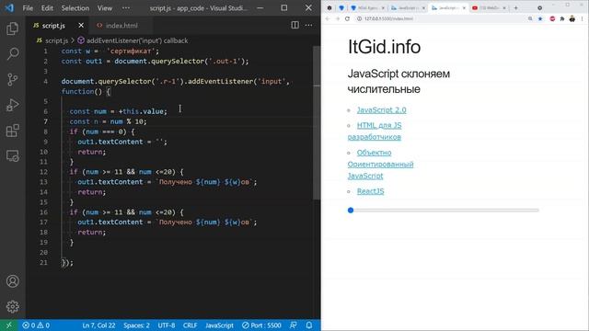
Task: Go back in the browser
Action: (x=328, y=18)
